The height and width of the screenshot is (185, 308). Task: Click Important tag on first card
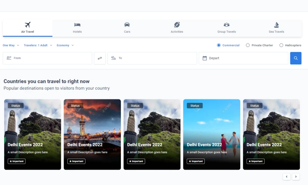click(x=17, y=161)
